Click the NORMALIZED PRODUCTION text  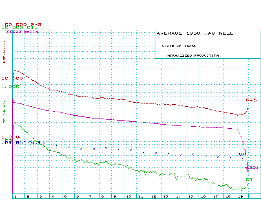click(193, 55)
